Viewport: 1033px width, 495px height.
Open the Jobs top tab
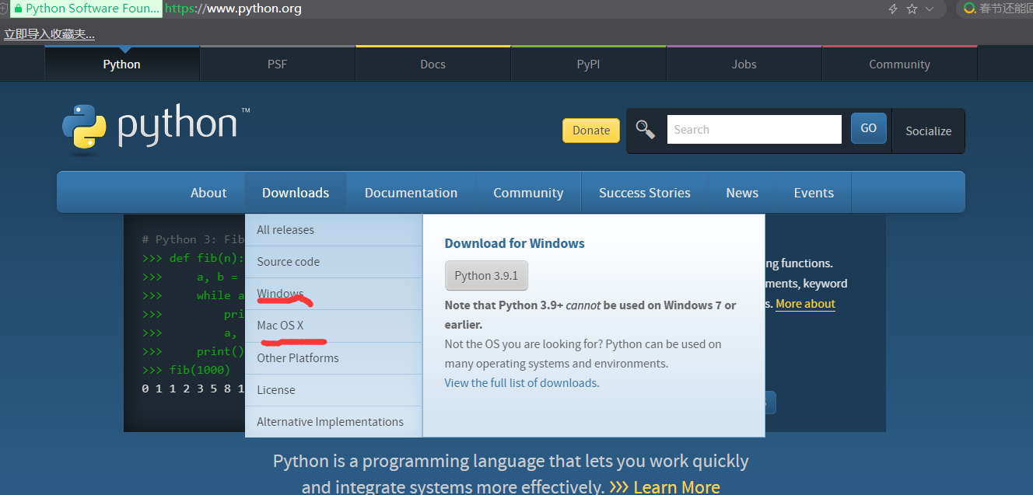(x=744, y=64)
